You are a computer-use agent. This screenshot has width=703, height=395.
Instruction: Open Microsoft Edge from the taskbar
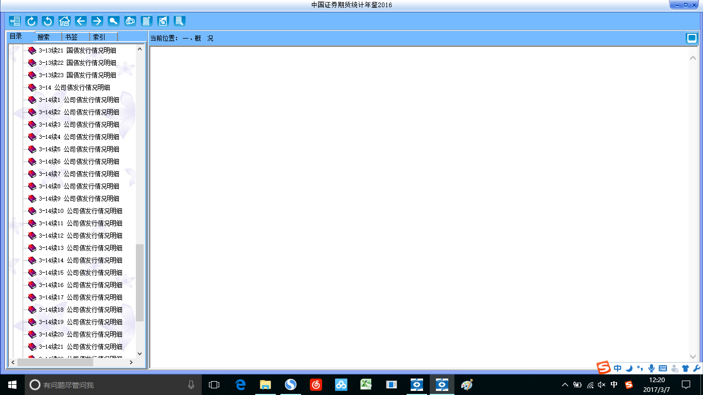pos(240,384)
